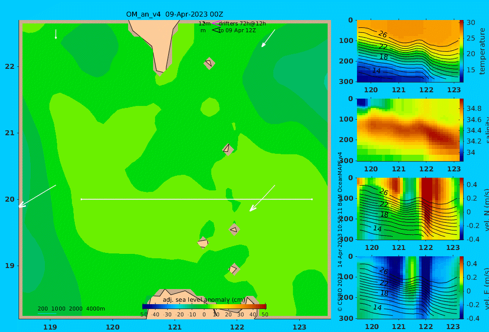
Task: Click the west endpoint of the transect line
Action: 81,199
